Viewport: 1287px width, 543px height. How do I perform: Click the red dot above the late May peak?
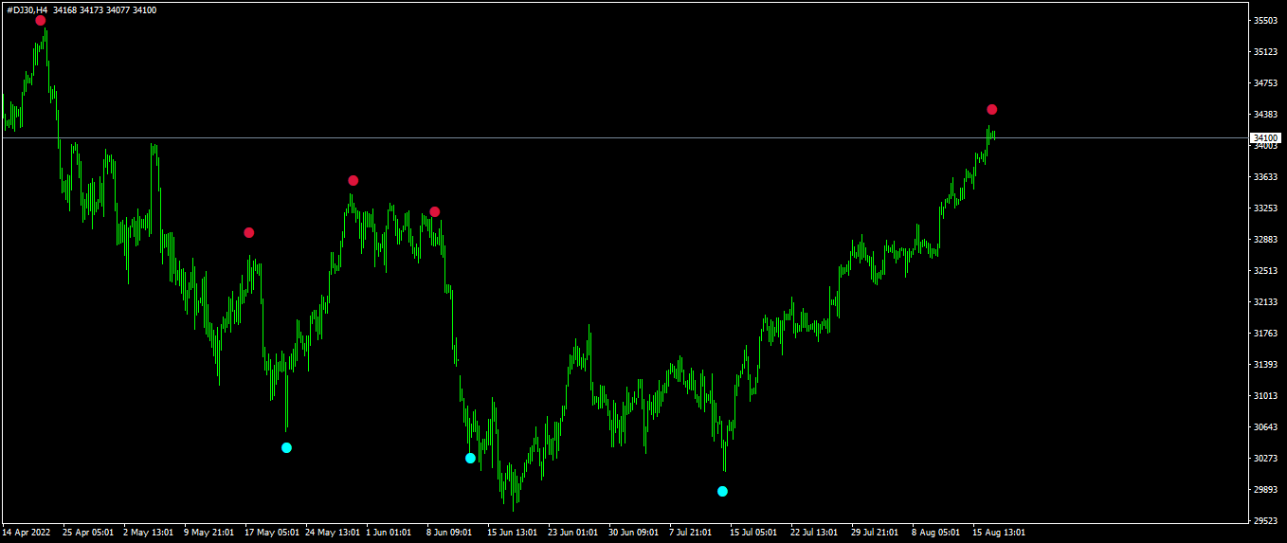click(x=353, y=180)
